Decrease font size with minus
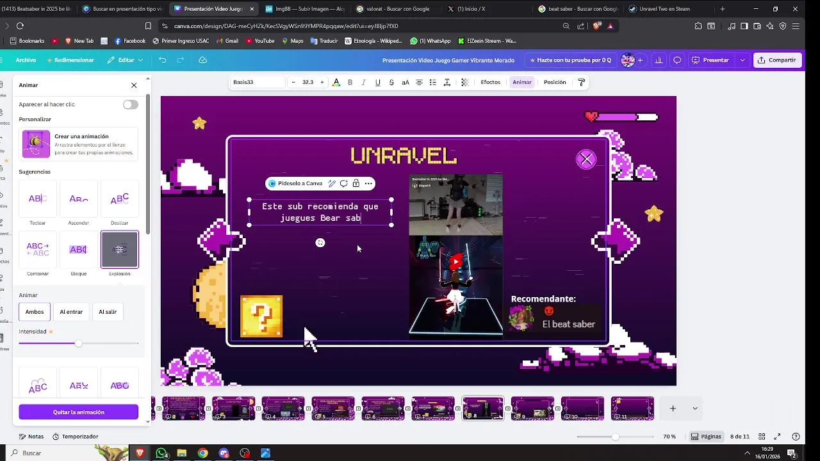This screenshot has height=461, width=820. pos(293,82)
